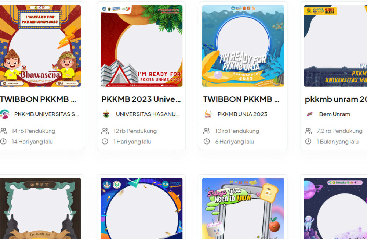Visit the Bem Unram creator profile

[x=335, y=114]
